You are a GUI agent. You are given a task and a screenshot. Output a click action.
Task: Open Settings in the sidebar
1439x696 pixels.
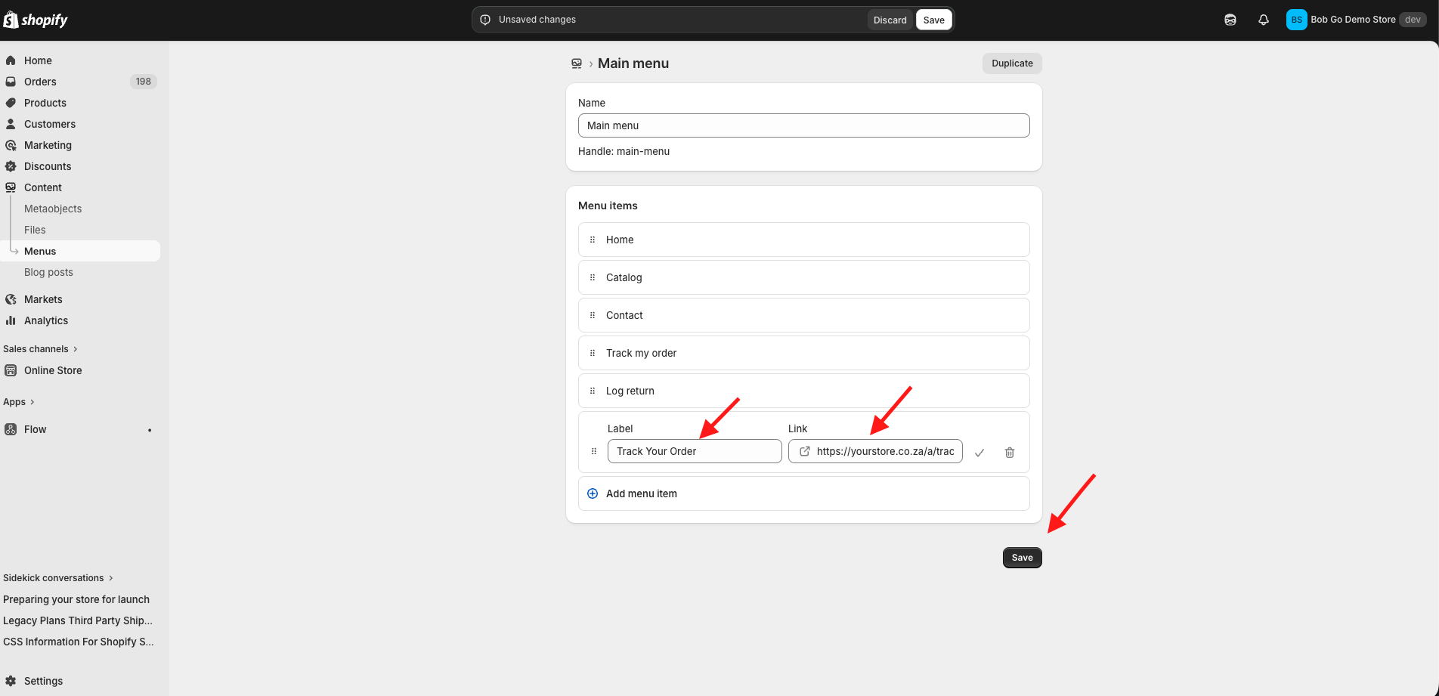pyautogui.click(x=43, y=681)
